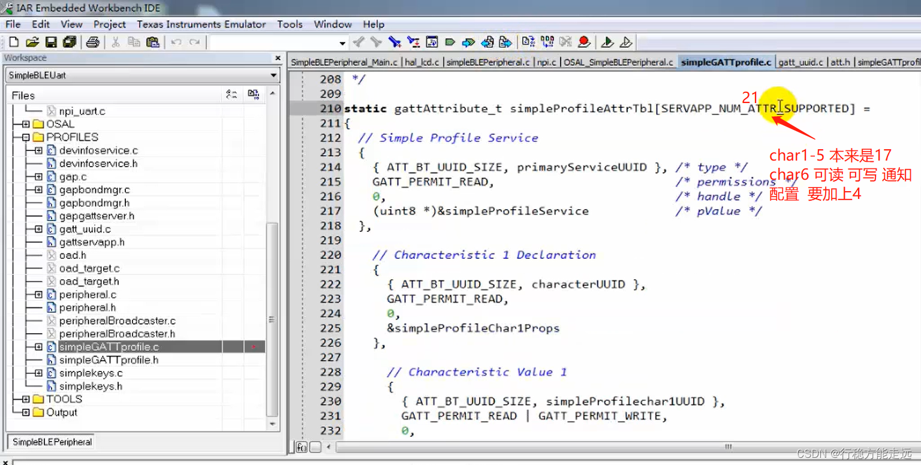Expand the devinfoservice.c node
The image size is (921, 465).
38,150
